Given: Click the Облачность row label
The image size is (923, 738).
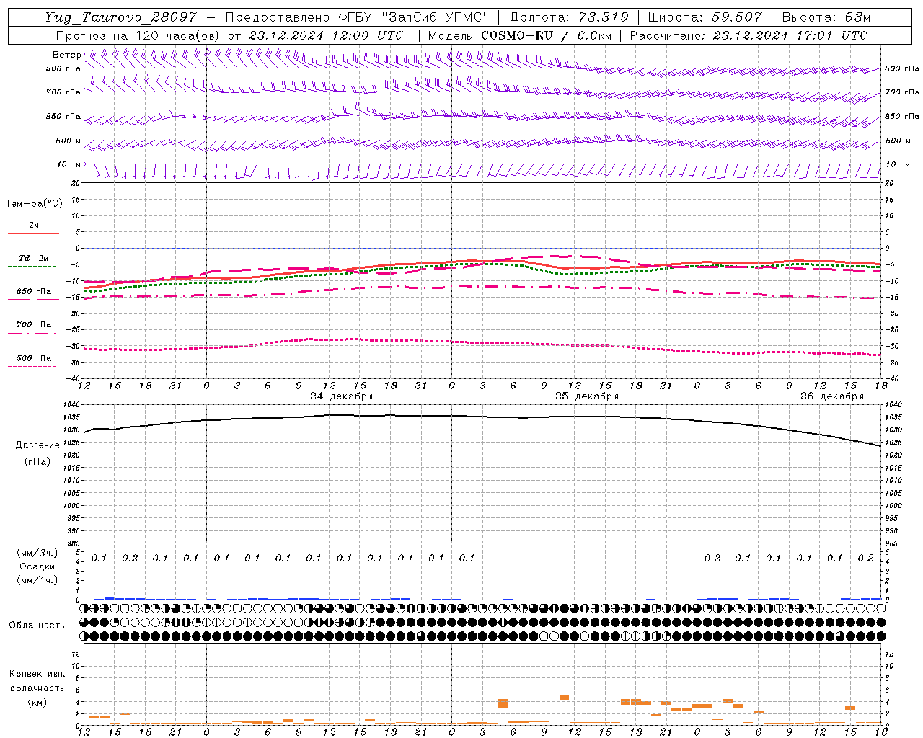Looking at the screenshot, I should pos(37,626).
